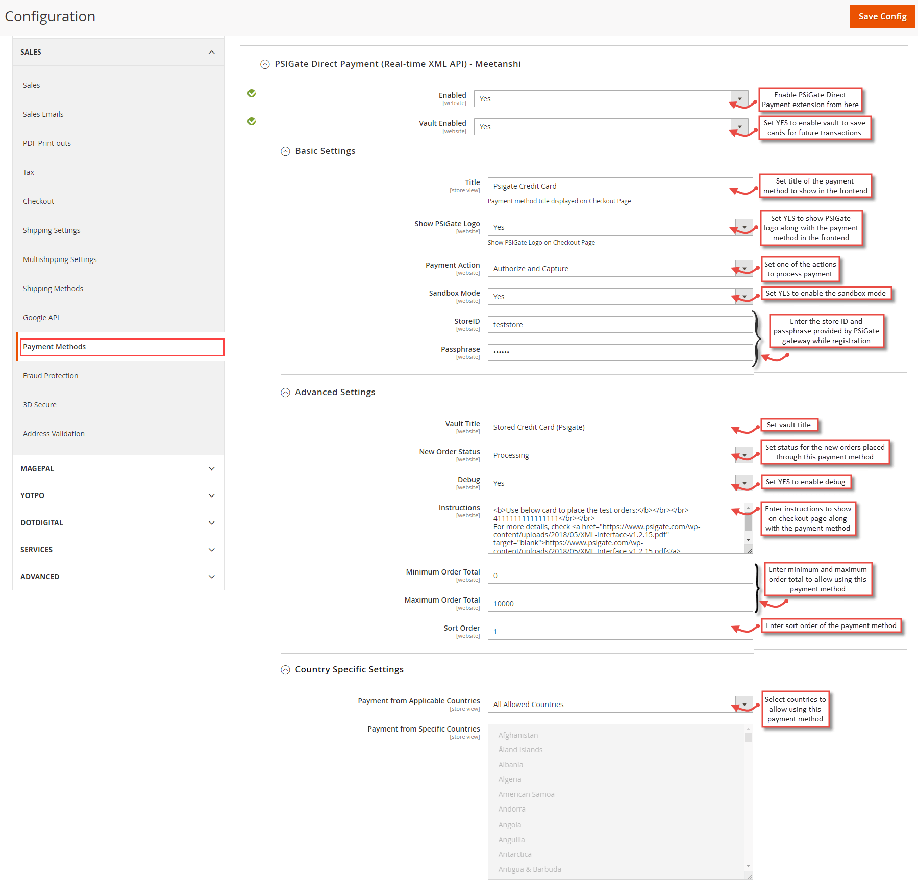
Task: Open Shipping Settings
Action: pyautogui.click(x=52, y=230)
